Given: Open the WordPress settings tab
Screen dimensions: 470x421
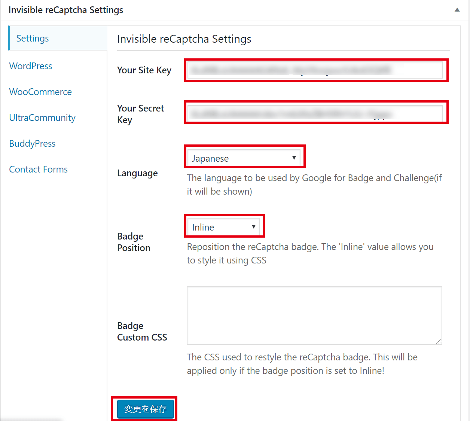Looking at the screenshot, I should [31, 66].
